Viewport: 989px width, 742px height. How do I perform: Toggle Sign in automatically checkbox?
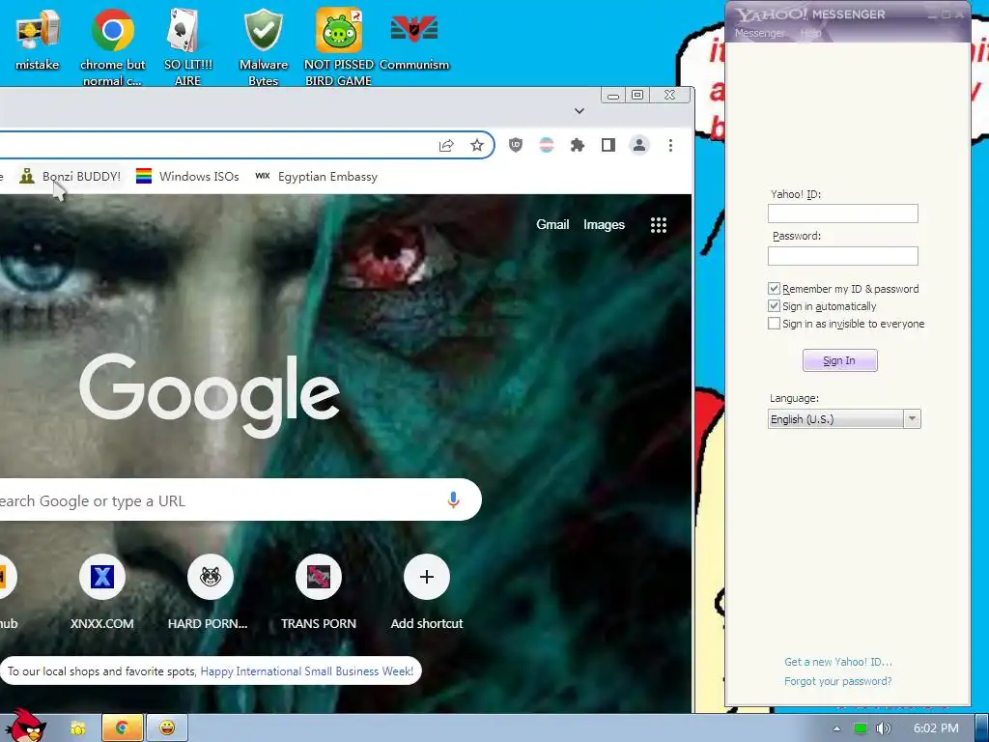(774, 306)
